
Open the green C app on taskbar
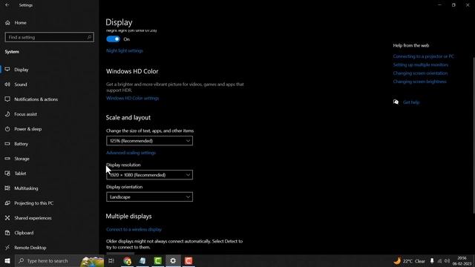click(158, 260)
